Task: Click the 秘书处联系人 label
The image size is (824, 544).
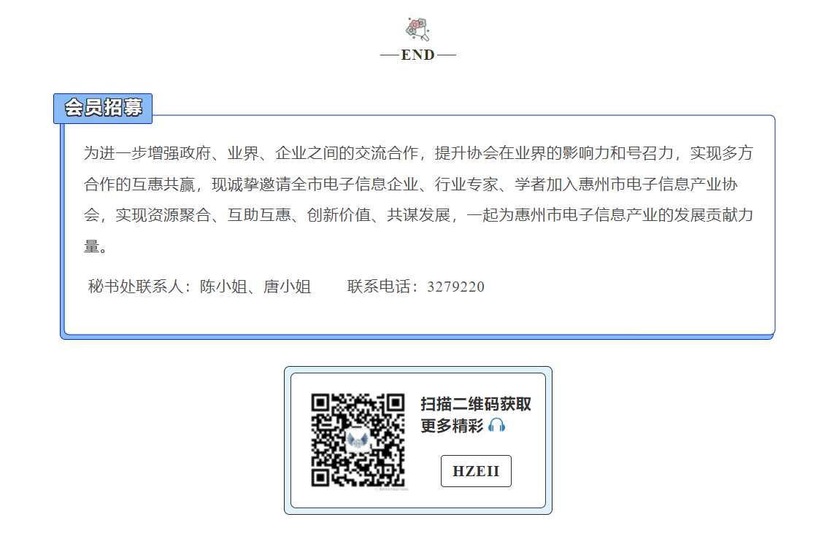Action: (x=139, y=287)
